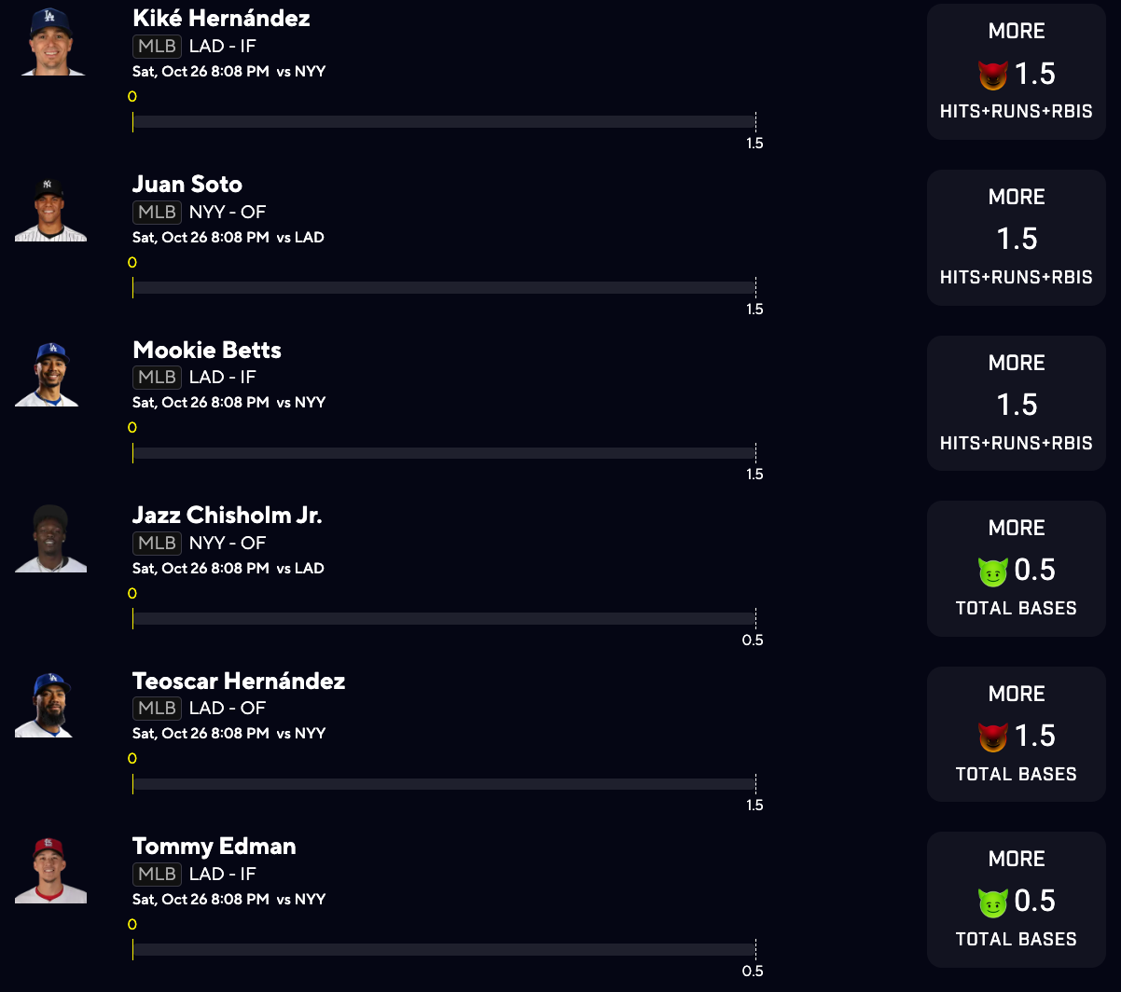Click Teoscar Hernández's red demon icon
This screenshot has height=992, width=1121.
point(993,737)
